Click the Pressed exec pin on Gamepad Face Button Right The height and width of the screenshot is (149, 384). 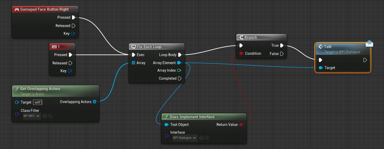coord(73,17)
